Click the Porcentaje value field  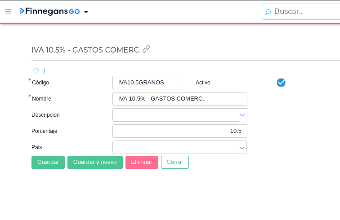(x=180, y=131)
